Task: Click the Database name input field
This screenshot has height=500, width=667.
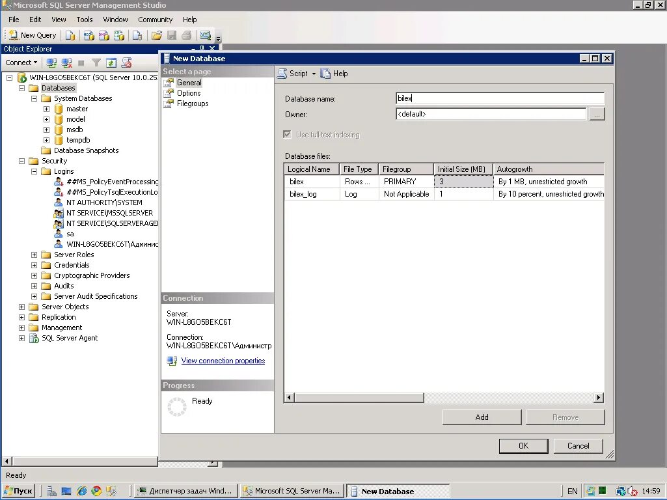Action: click(x=500, y=98)
